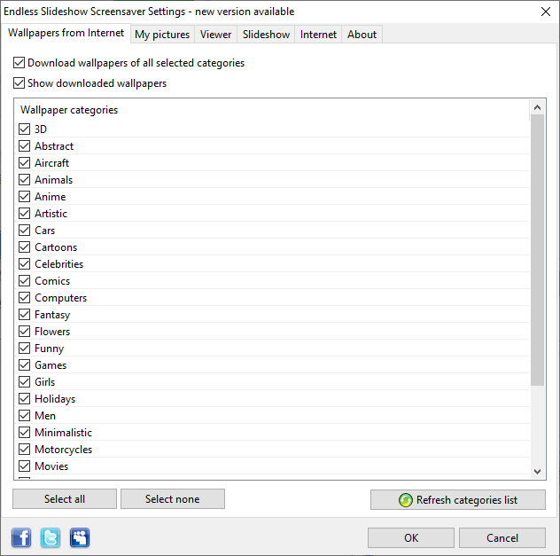Refresh categories list

(458, 499)
